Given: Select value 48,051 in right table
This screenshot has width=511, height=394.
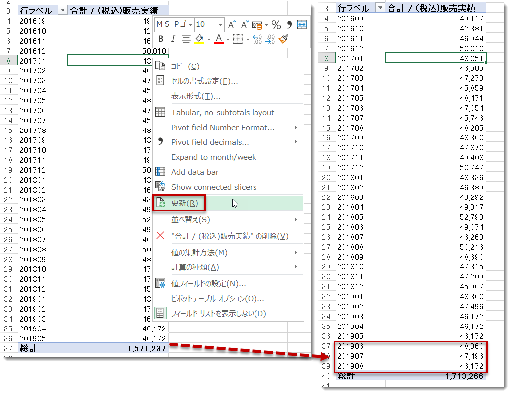Looking at the screenshot, I should 436,58.
